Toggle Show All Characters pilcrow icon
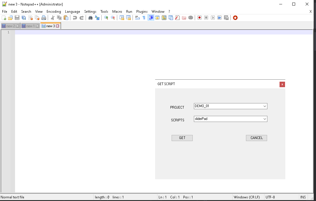This screenshot has height=201, width=316. [x=144, y=18]
